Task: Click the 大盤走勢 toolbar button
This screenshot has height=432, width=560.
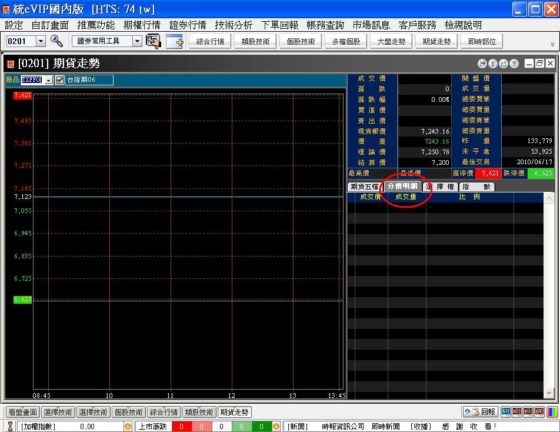Action: pyautogui.click(x=391, y=41)
